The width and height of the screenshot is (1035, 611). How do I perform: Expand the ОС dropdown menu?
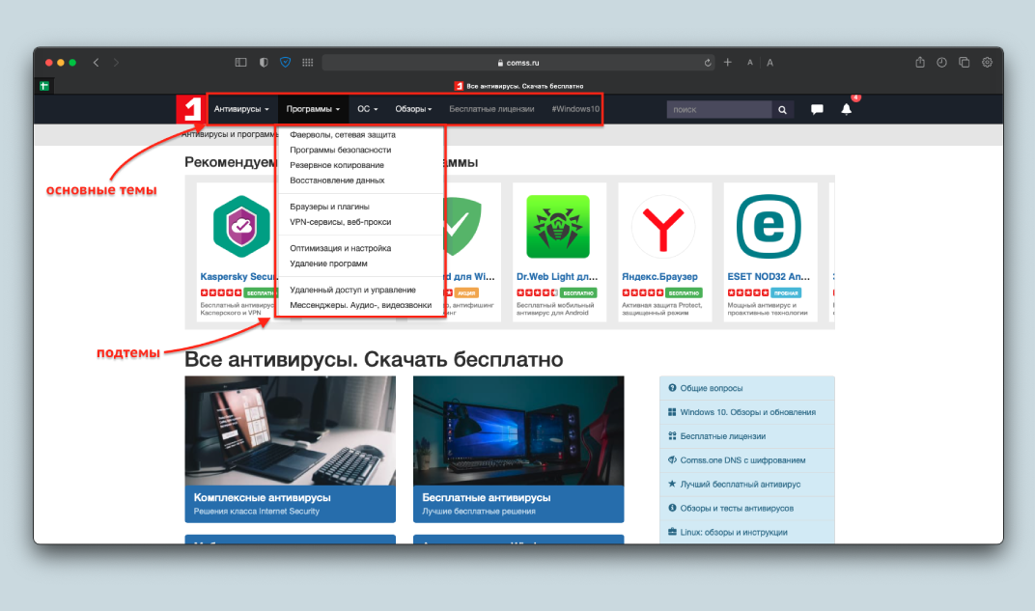(x=368, y=109)
